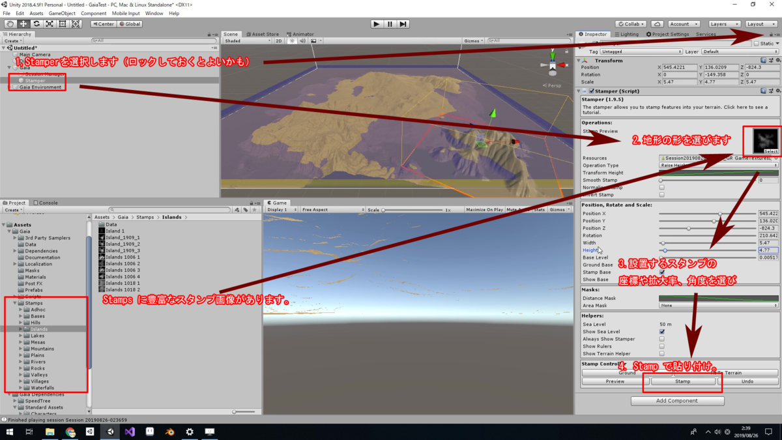This screenshot has width=782, height=440.
Task: Select the Rect transform tool
Action: [63, 24]
